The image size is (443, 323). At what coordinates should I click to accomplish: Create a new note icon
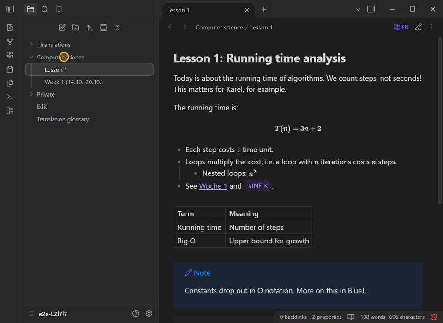pos(62,28)
